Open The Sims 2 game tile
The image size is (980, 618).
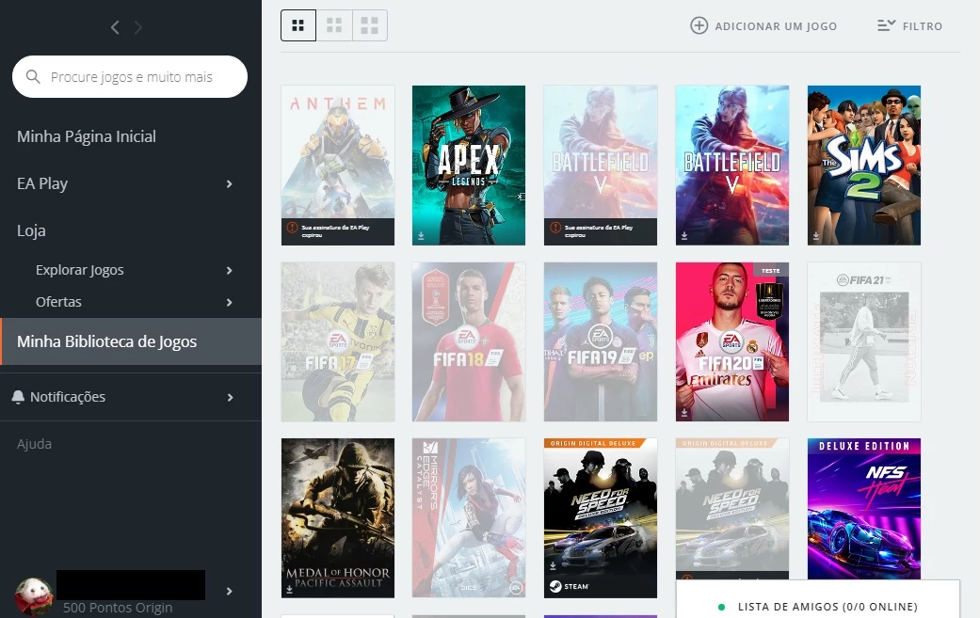pos(864,166)
